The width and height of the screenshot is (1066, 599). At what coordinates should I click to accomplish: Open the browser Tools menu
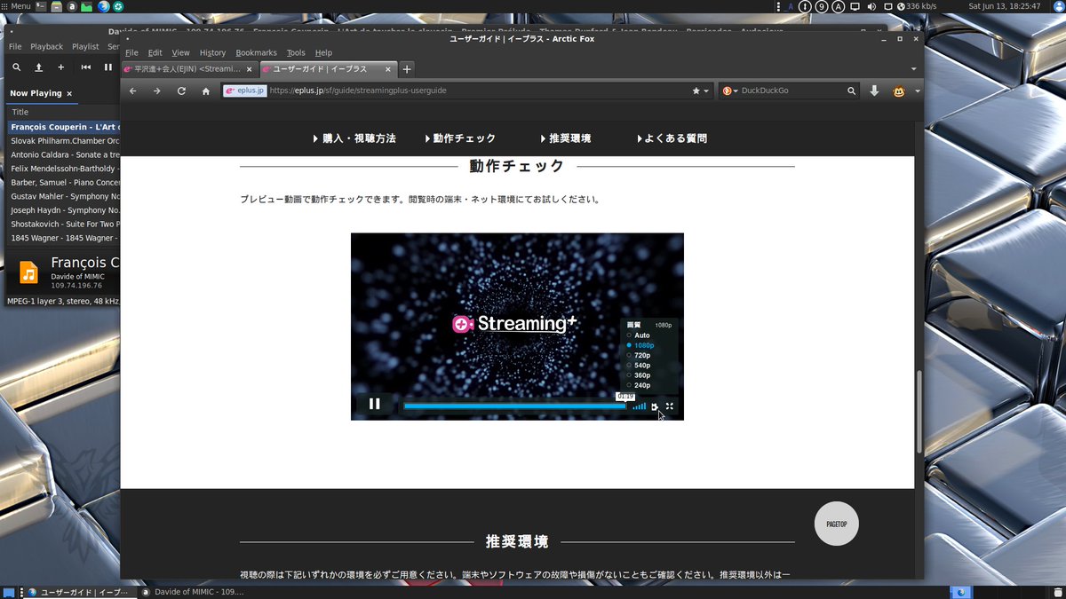pyautogui.click(x=296, y=52)
